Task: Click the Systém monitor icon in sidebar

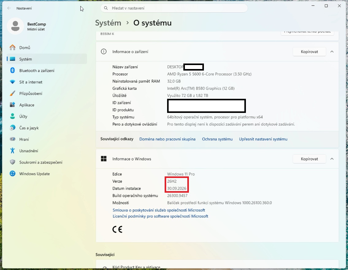Action: click(13, 59)
